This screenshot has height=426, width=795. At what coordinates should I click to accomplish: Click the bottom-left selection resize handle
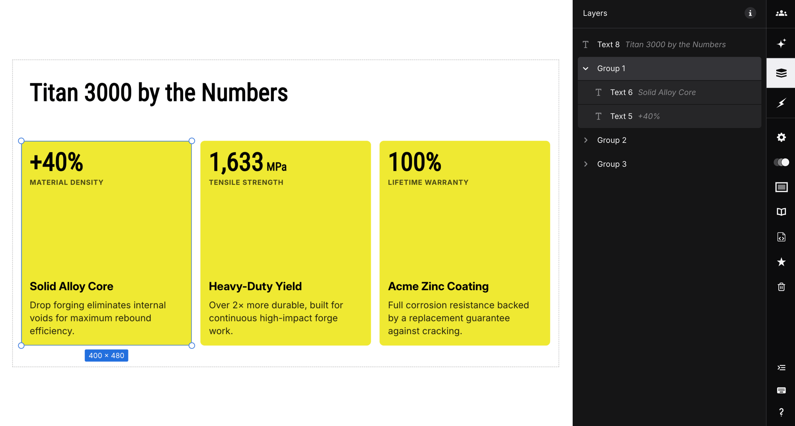pos(21,346)
